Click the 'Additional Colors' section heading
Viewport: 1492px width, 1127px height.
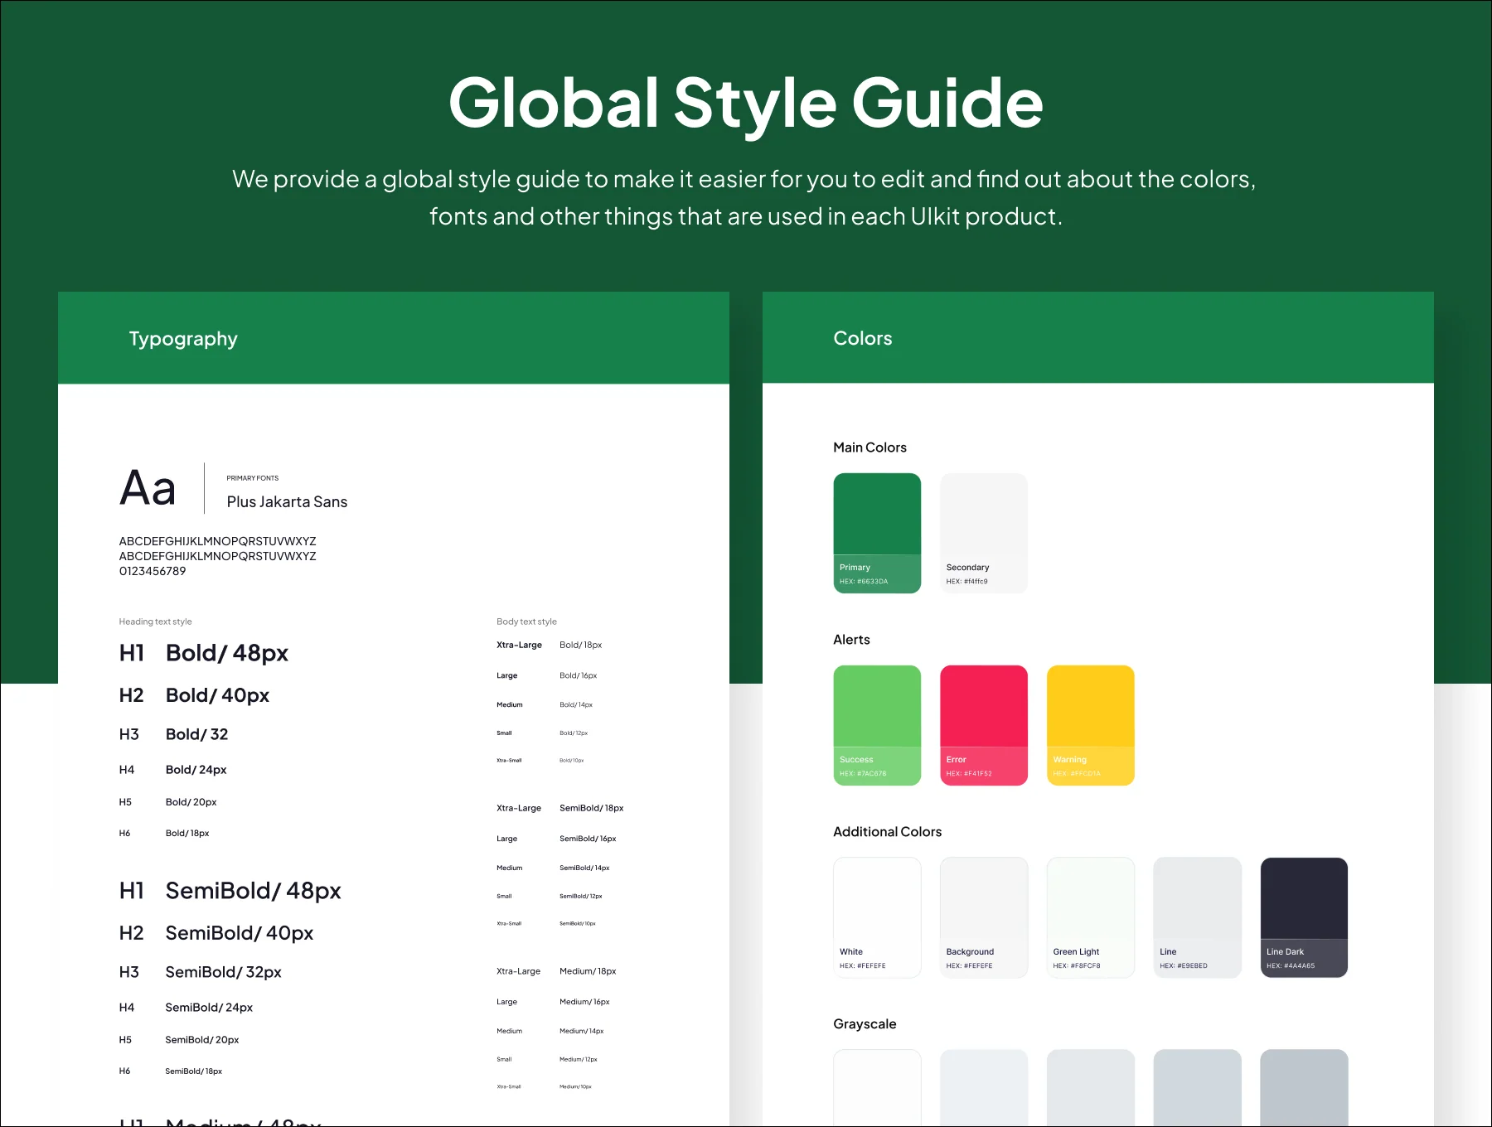[x=887, y=832]
